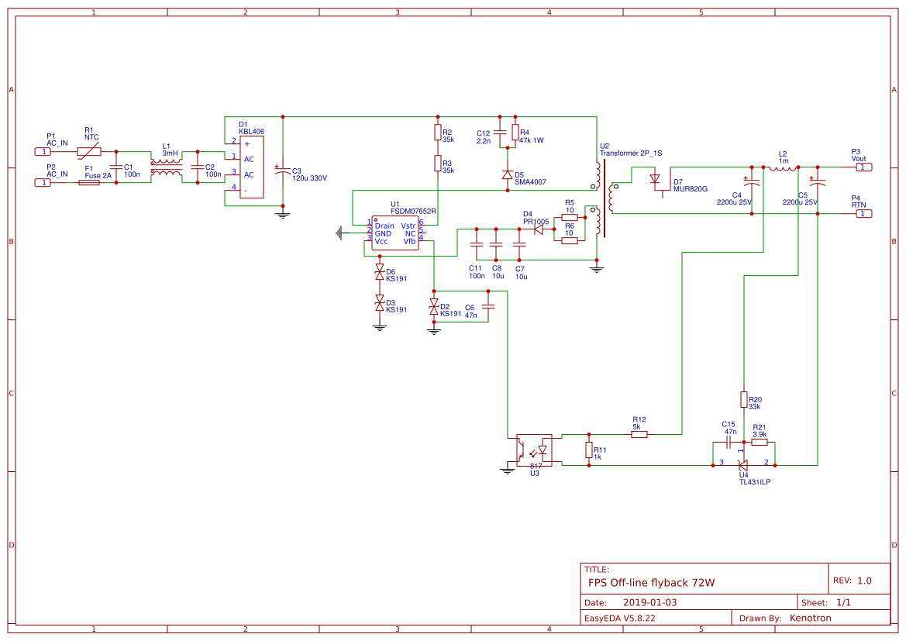Select the NTC thermistor R1

(x=91, y=150)
